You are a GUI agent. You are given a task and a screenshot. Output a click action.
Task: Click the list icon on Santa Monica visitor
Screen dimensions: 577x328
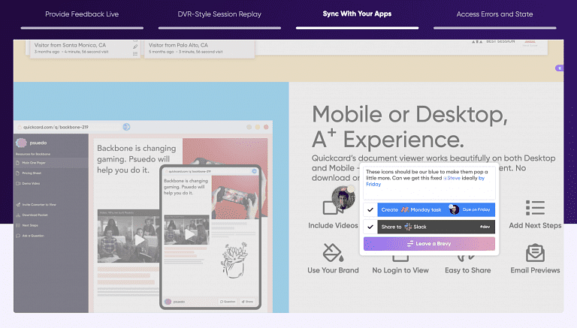[x=135, y=54]
